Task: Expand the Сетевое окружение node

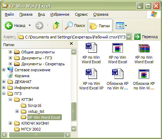Action: point(4,70)
